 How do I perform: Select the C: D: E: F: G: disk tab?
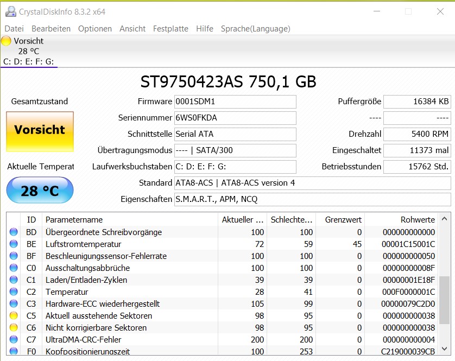[29, 52]
